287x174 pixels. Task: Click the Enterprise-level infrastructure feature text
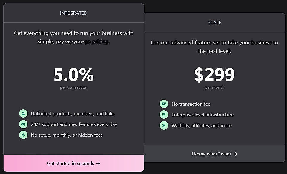coord(202,115)
